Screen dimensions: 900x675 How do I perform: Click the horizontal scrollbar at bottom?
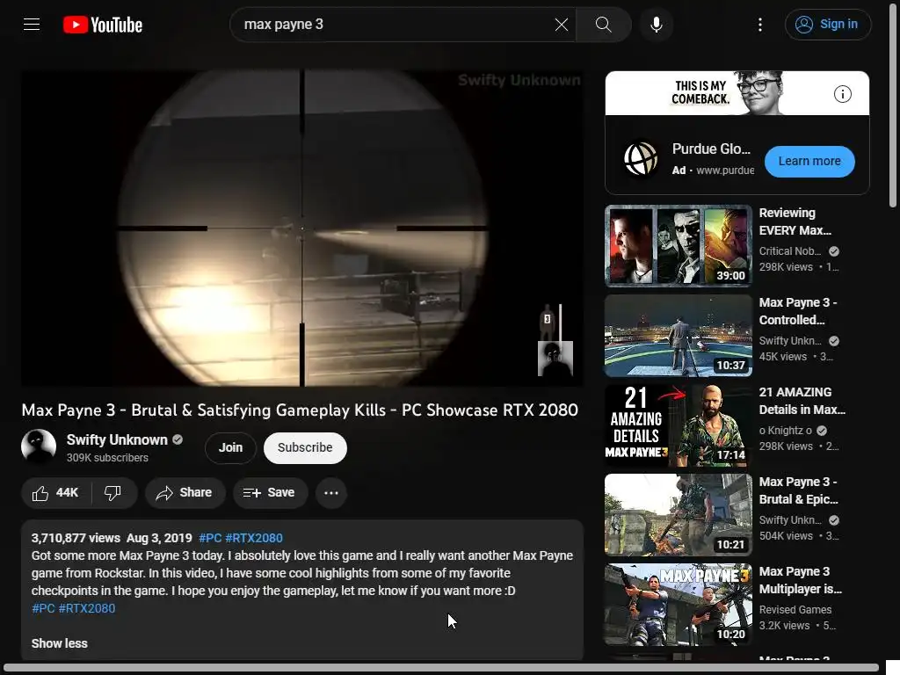tap(442, 669)
